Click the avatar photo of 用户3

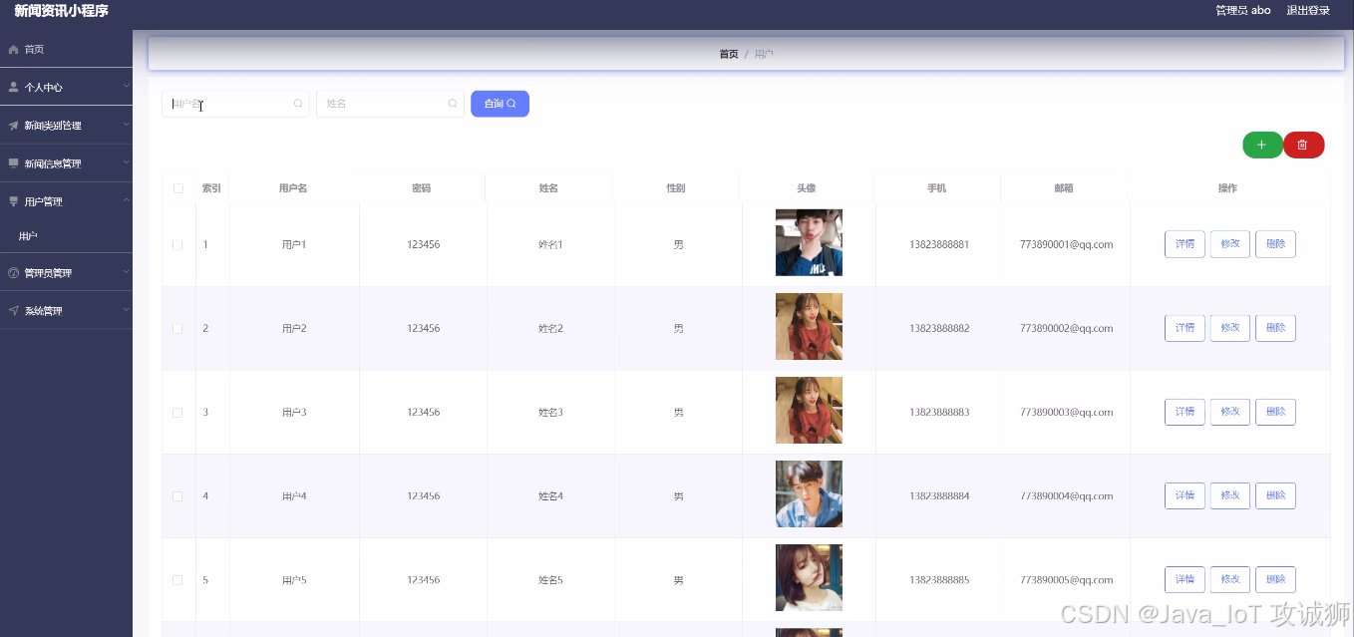(x=809, y=410)
